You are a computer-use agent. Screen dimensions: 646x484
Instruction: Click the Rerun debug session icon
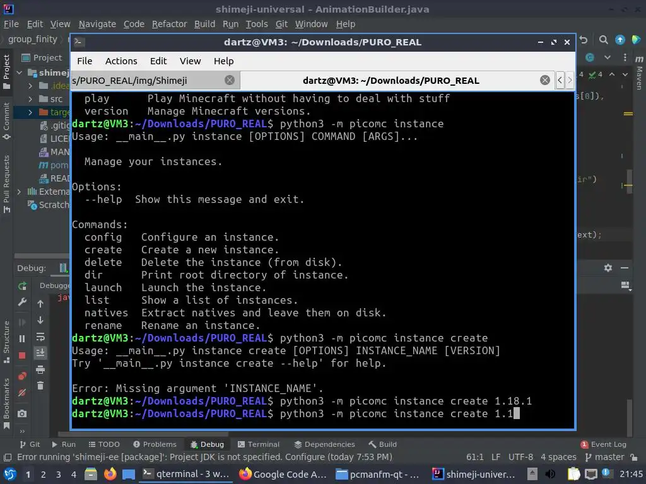(22, 285)
